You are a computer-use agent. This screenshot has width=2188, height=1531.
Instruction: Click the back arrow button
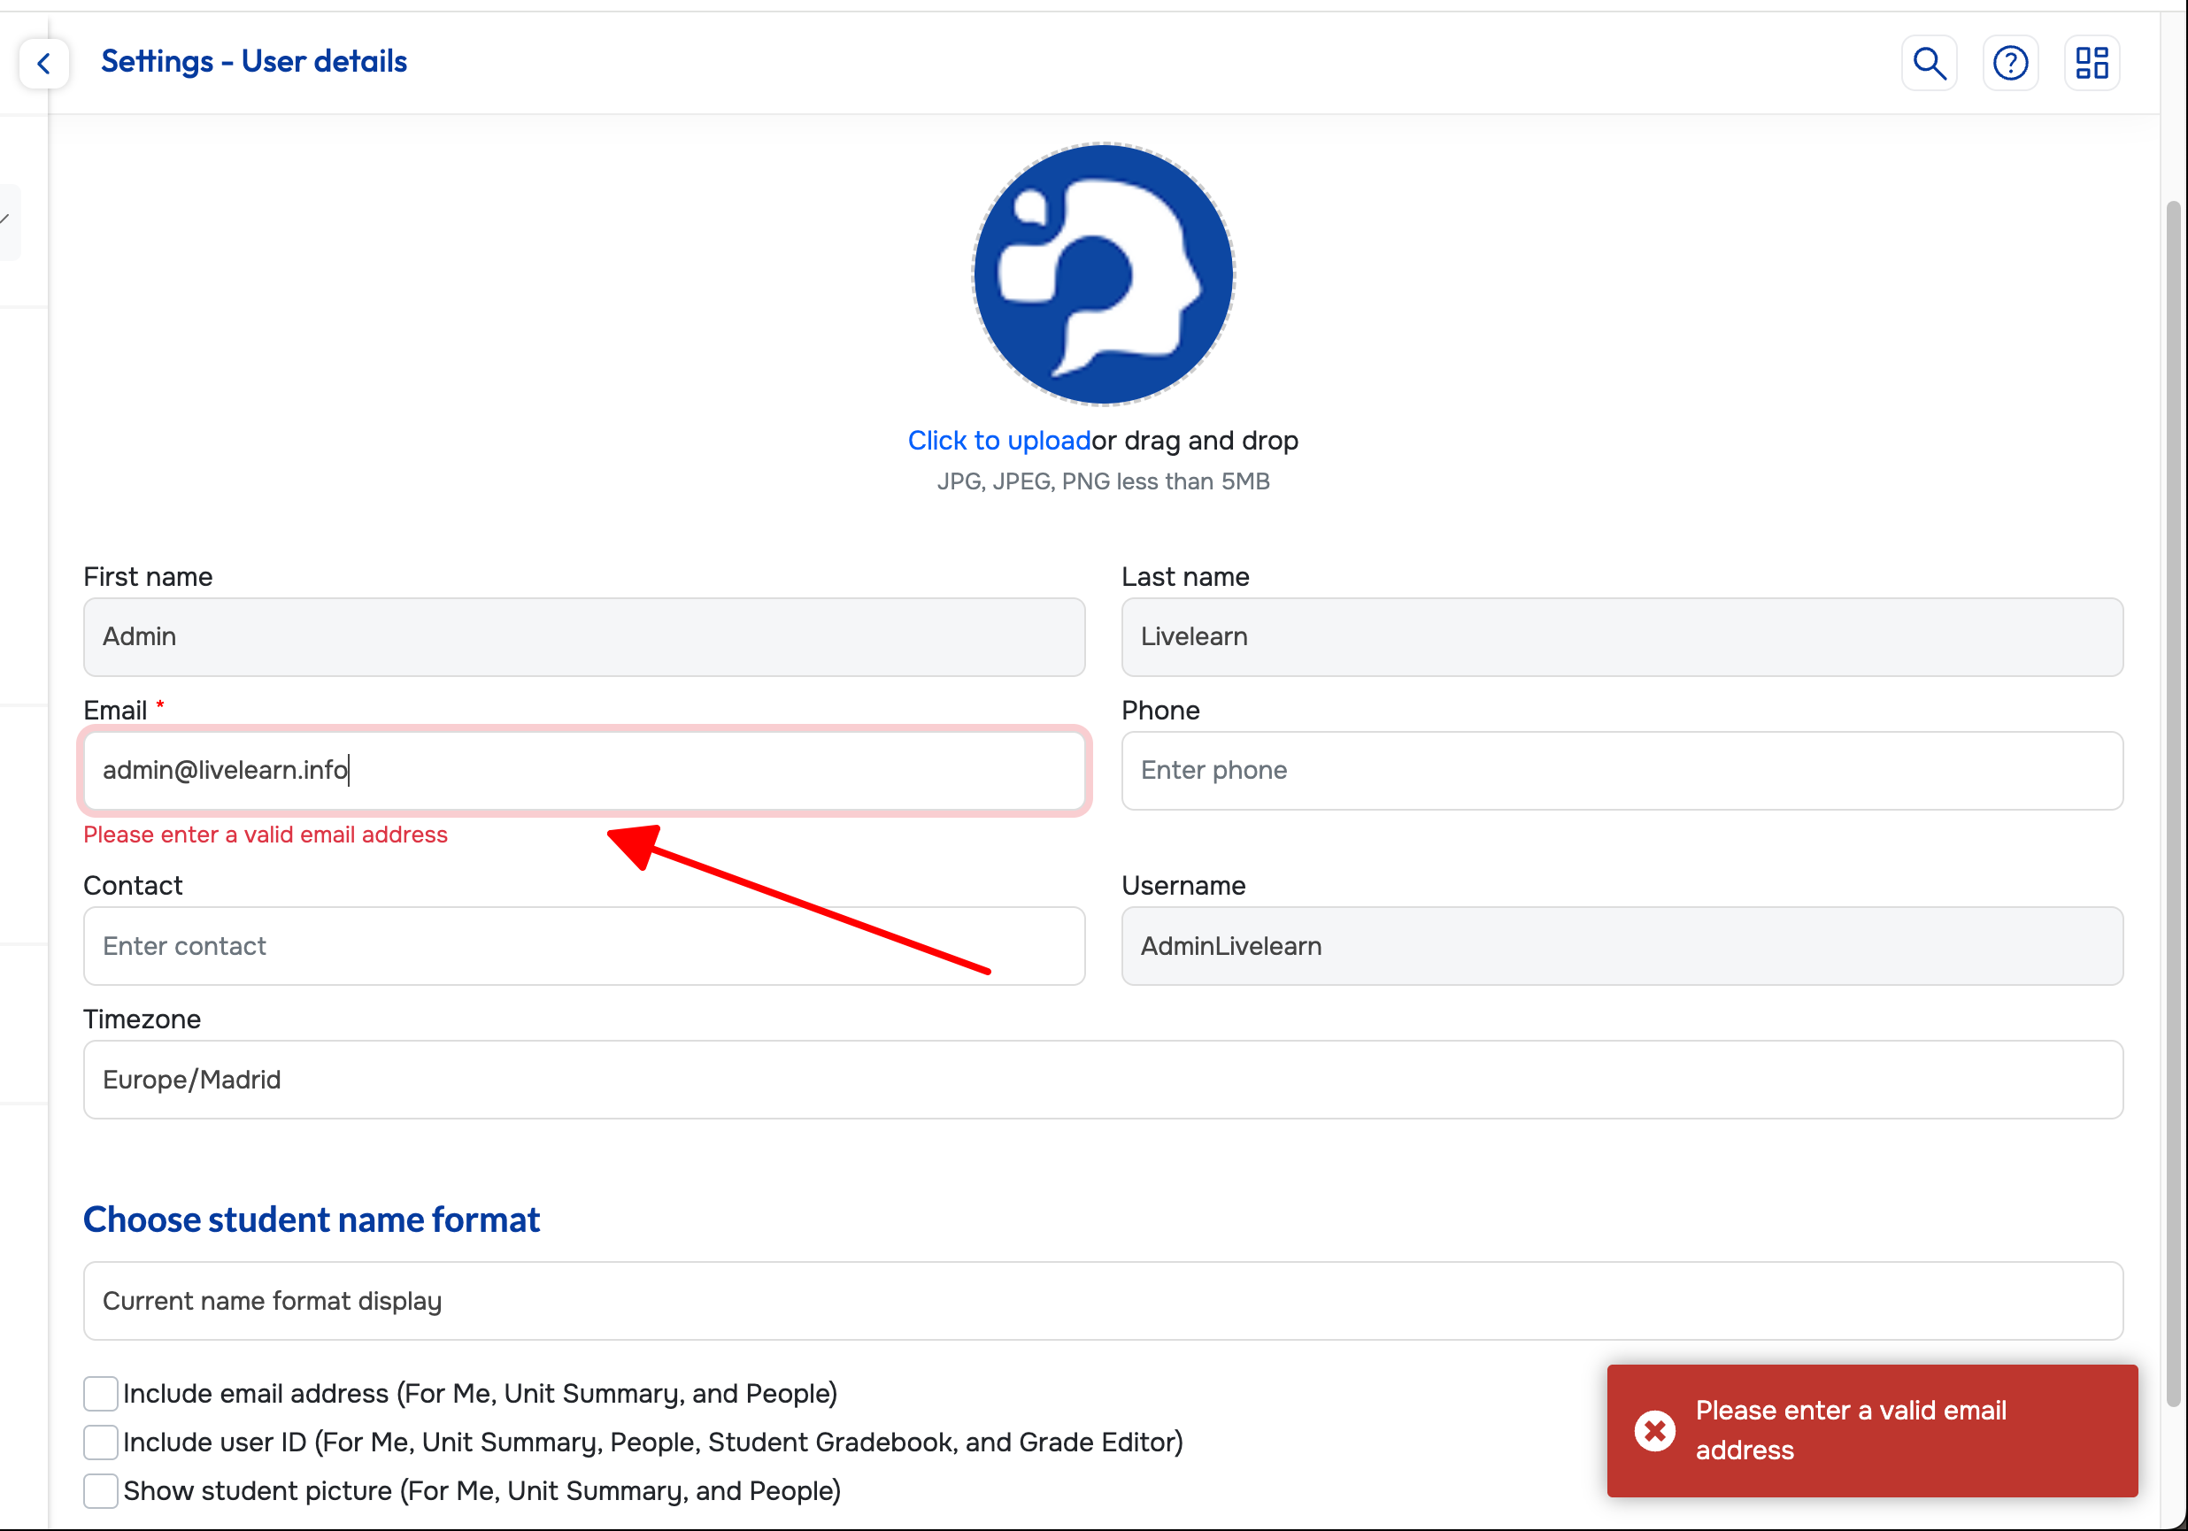pos(44,63)
